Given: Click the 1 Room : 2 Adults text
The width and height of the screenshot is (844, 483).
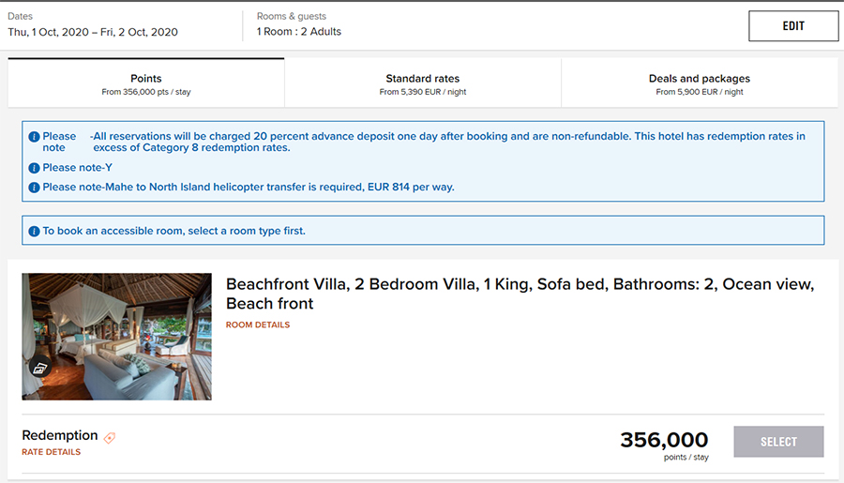Looking at the screenshot, I should coord(299,31).
